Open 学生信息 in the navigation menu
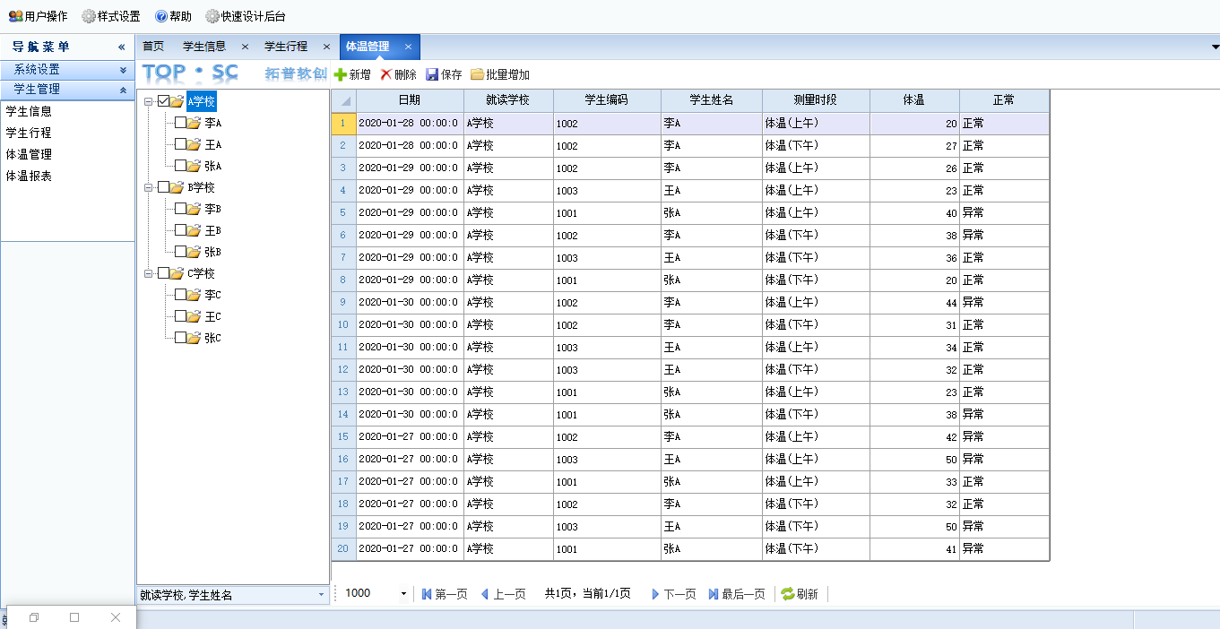Viewport: 1220px width, 629px height. point(29,112)
